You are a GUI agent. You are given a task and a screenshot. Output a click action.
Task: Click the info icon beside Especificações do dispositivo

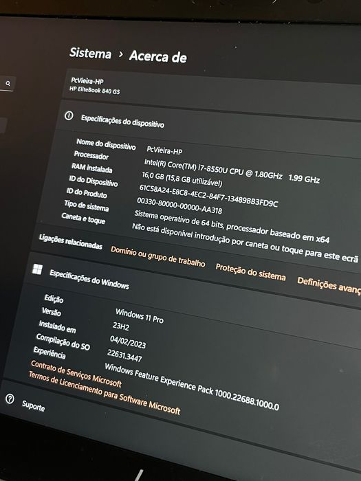(x=69, y=115)
